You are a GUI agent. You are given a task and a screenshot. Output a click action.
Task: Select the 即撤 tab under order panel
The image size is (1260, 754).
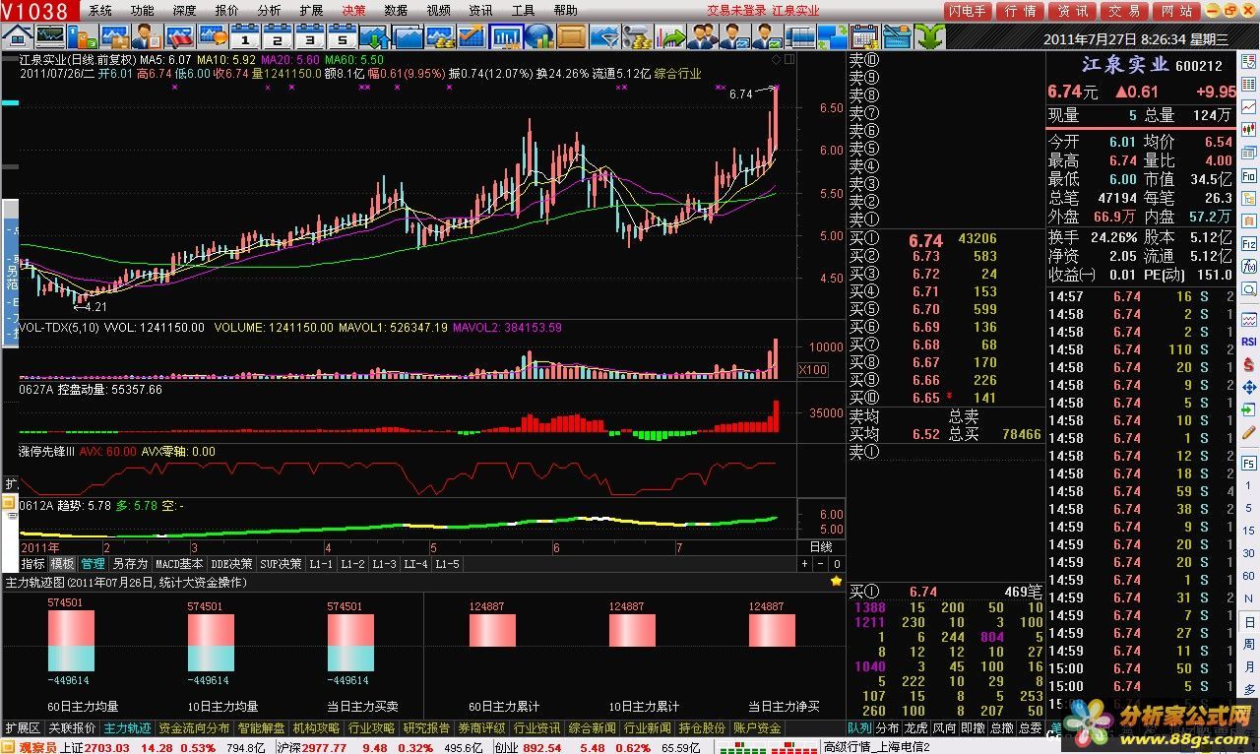click(974, 728)
